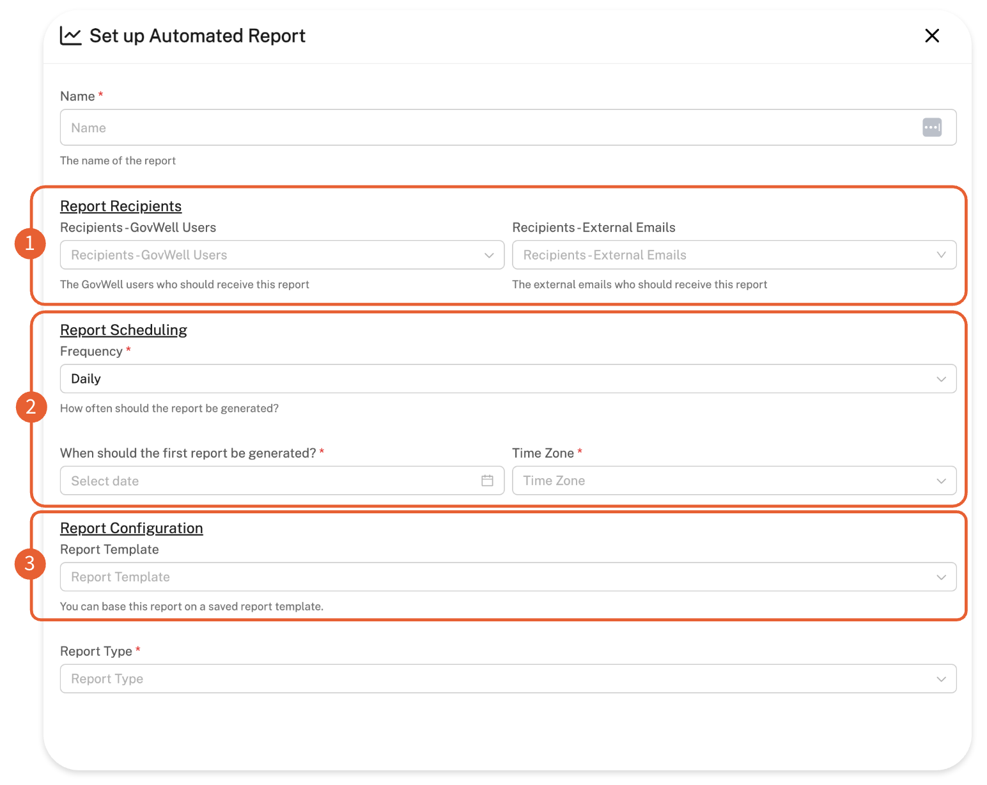
Task: Click the ellipsis autofill icon in Name field
Action: click(932, 127)
